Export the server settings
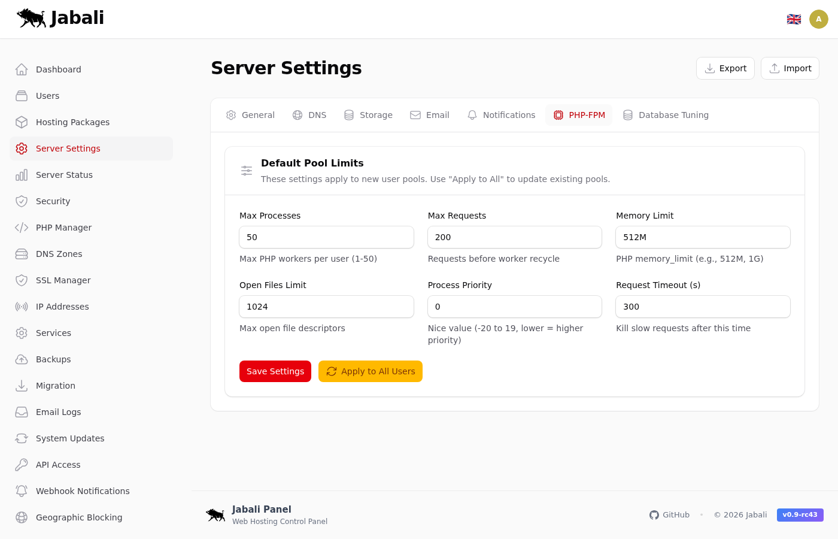Image resolution: width=838 pixels, height=539 pixels. pyautogui.click(x=725, y=68)
